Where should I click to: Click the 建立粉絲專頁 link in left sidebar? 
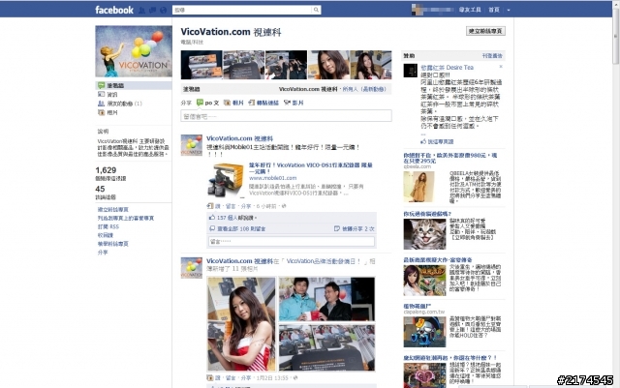pyautogui.click(x=113, y=209)
